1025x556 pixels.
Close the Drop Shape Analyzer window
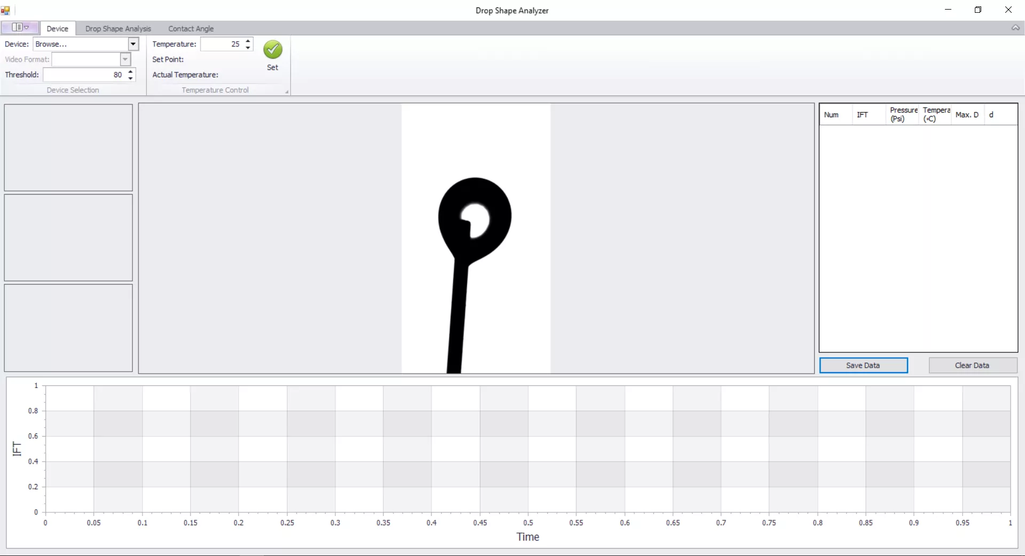(1008, 10)
